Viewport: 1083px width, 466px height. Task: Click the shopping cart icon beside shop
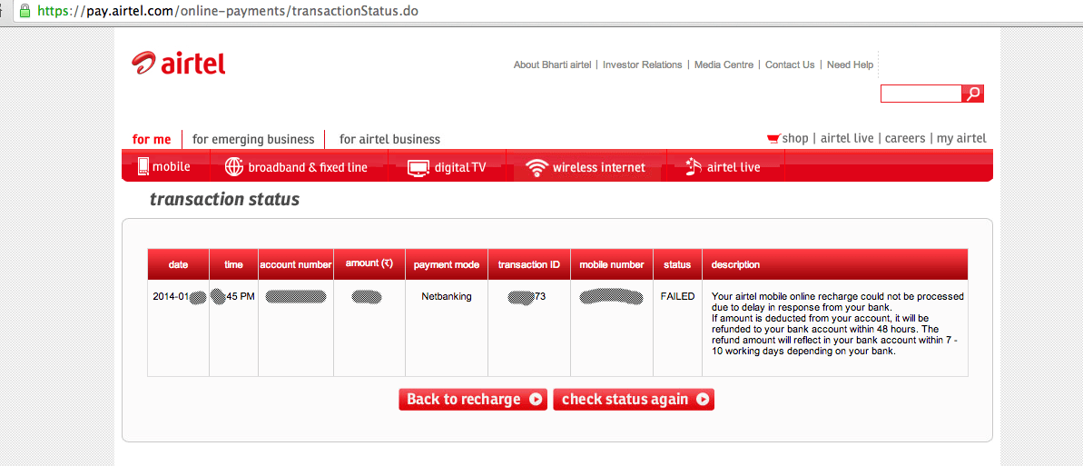(x=773, y=138)
